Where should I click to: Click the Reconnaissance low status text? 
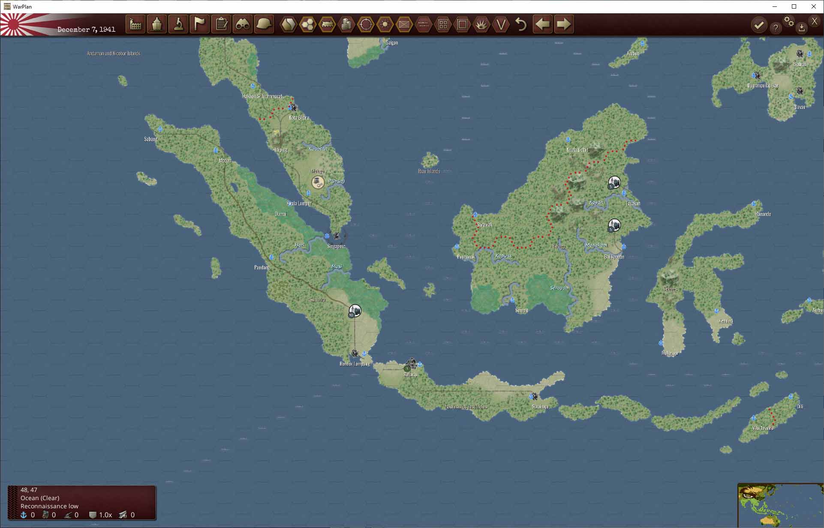pos(49,506)
